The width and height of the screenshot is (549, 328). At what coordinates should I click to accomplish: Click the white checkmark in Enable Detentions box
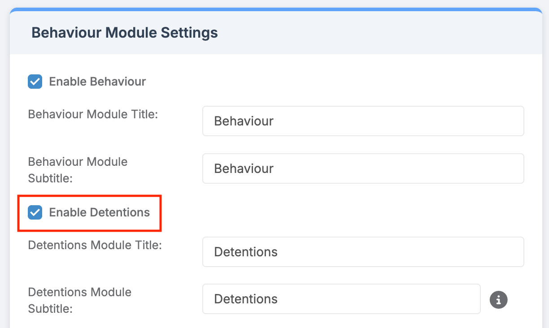tap(35, 212)
